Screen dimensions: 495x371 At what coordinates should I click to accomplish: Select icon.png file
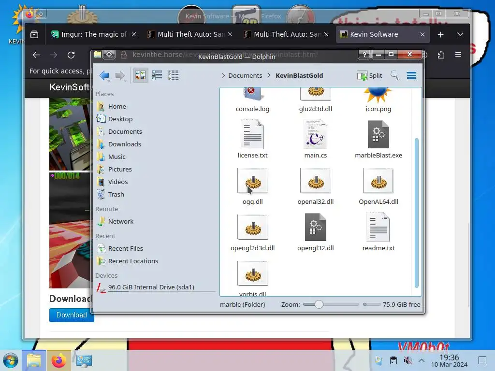tap(378, 100)
